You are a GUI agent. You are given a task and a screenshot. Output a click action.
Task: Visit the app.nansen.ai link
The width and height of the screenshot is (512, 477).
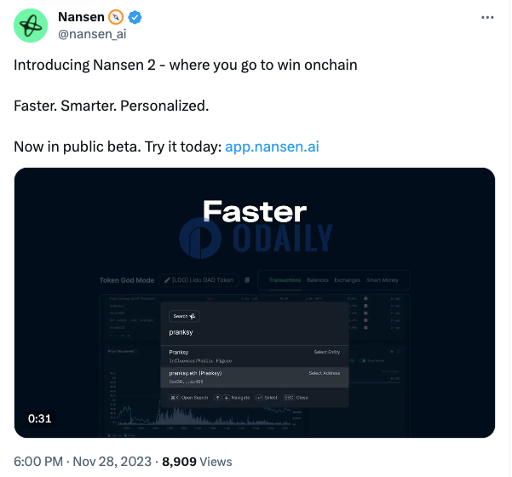click(x=272, y=147)
